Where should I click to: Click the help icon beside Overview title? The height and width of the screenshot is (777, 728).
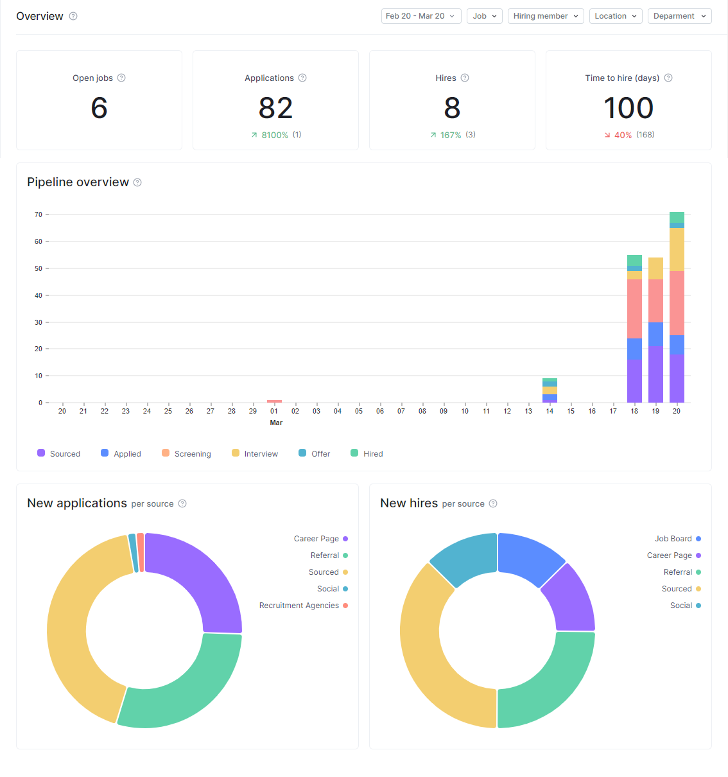click(x=73, y=16)
